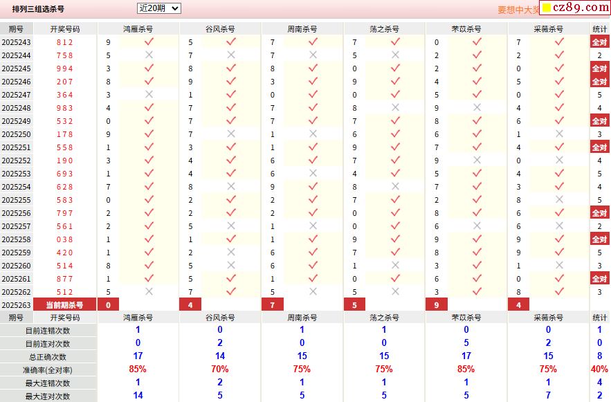Click 采薇杀号 check mark in row 2025261
The image size is (611, 402).
(x=559, y=278)
